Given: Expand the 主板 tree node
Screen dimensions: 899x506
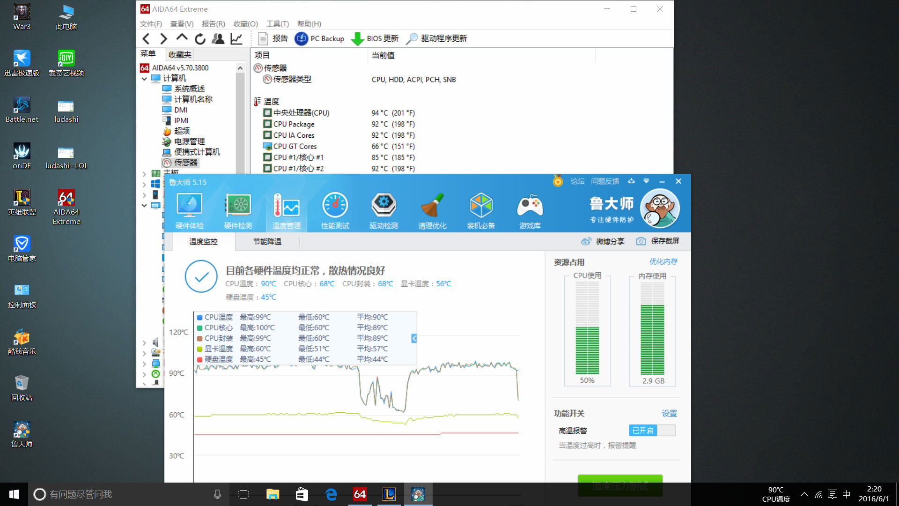Looking at the screenshot, I should pos(144,174).
